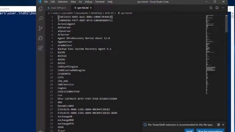The image size is (235, 132).
Task: Click the BICMS line
Action: tap(61, 52)
